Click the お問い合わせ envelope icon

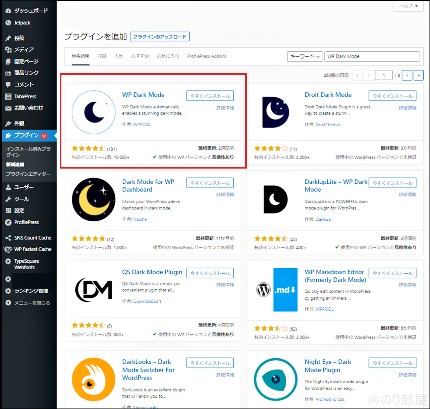click(x=8, y=108)
